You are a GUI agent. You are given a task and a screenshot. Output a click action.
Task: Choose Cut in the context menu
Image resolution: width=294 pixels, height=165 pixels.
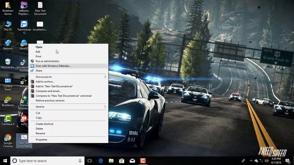[68, 113]
